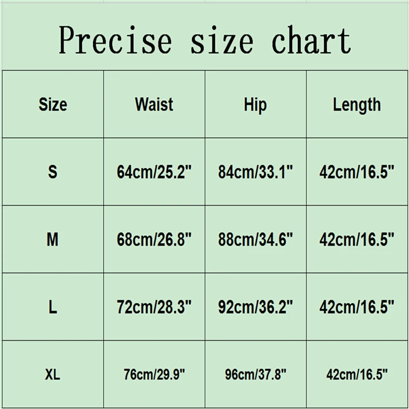The height and width of the screenshot is (409, 409).
Task: Click the length value in the XL row
Action: tap(357, 374)
